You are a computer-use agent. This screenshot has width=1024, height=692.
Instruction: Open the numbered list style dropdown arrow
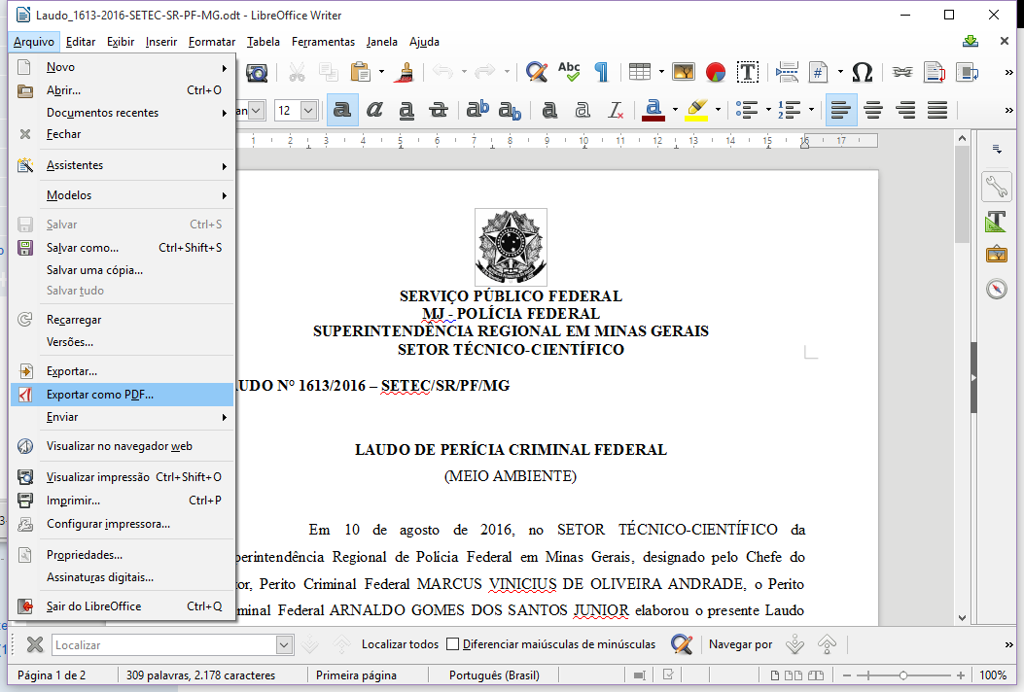tap(812, 111)
